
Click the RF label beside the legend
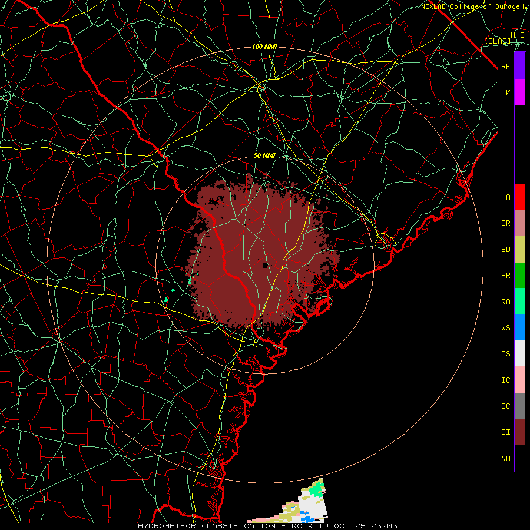(505, 66)
